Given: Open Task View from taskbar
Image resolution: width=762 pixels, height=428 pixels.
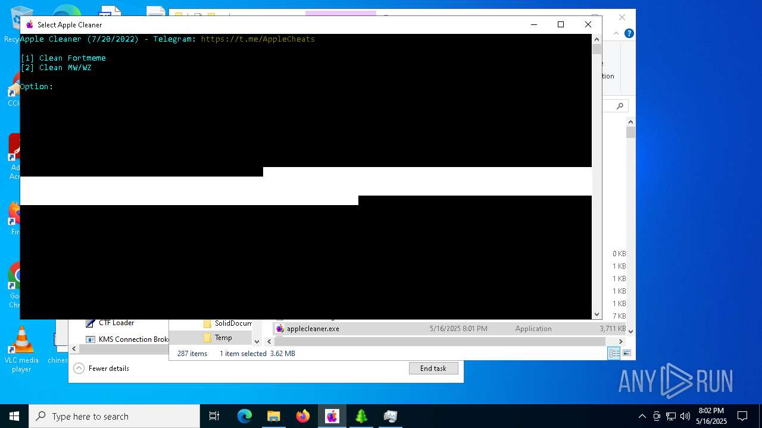Looking at the screenshot, I should 214,416.
